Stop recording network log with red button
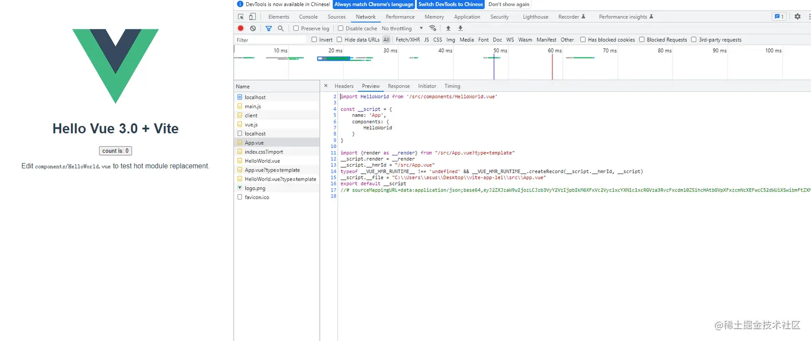 (x=241, y=28)
